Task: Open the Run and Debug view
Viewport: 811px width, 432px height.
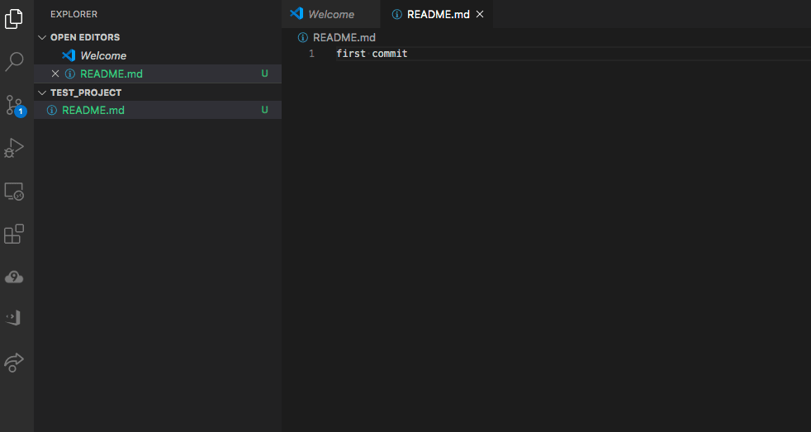Action: tap(14, 148)
